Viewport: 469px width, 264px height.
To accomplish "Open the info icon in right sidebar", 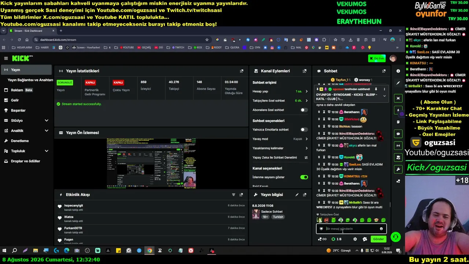I will pyautogui.click(x=398, y=71).
